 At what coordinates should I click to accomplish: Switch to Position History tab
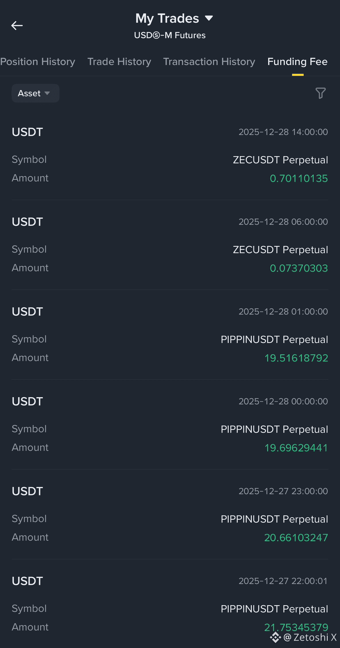coord(38,62)
